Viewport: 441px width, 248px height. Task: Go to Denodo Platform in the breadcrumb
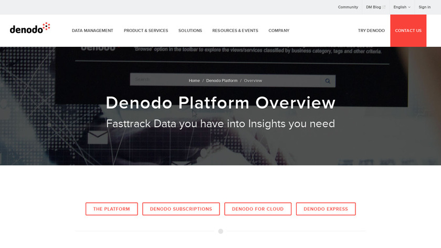coord(222,80)
